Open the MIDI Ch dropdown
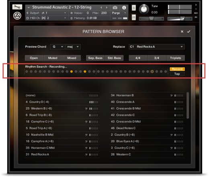Screen dimensions: 209x184 point(46,18)
